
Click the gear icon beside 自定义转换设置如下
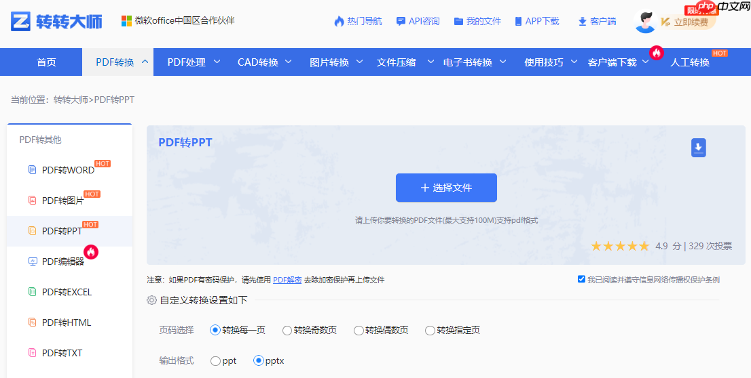(x=151, y=300)
